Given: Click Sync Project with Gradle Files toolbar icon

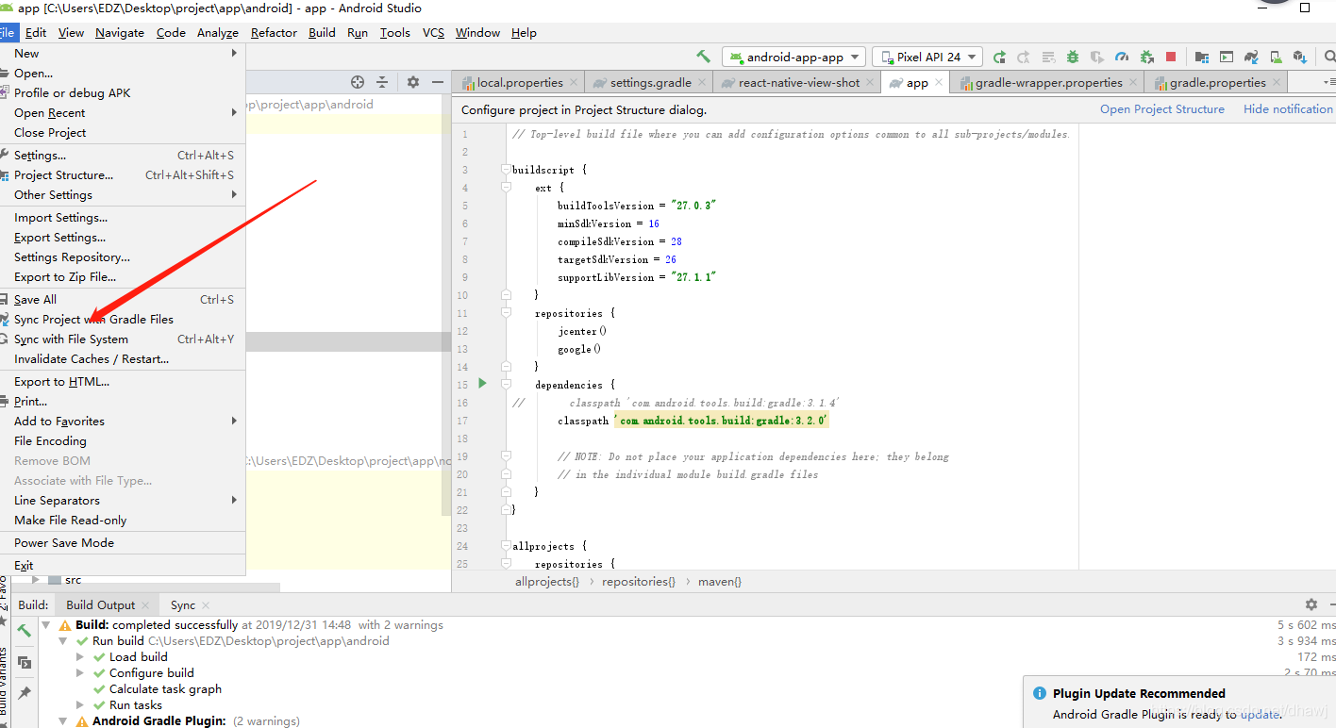Looking at the screenshot, I should (x=1250, y=57).
